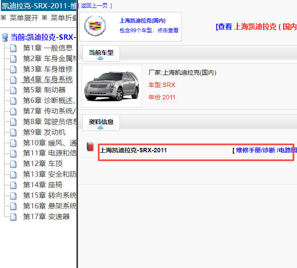Click the 车型:SRX text
297x268 pixels.
pos(162,85)
